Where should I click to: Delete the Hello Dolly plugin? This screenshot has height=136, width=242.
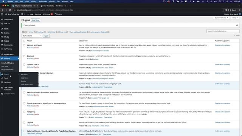36,114
